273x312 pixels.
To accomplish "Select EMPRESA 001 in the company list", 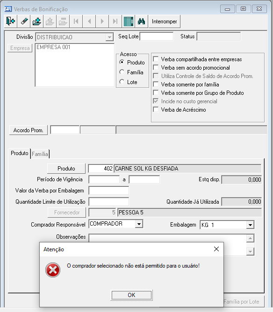I will coord(53,47).
